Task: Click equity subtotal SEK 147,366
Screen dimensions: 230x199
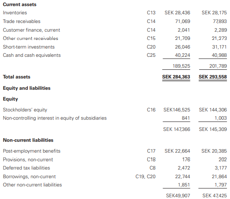Action: click(x=177, y=129)
